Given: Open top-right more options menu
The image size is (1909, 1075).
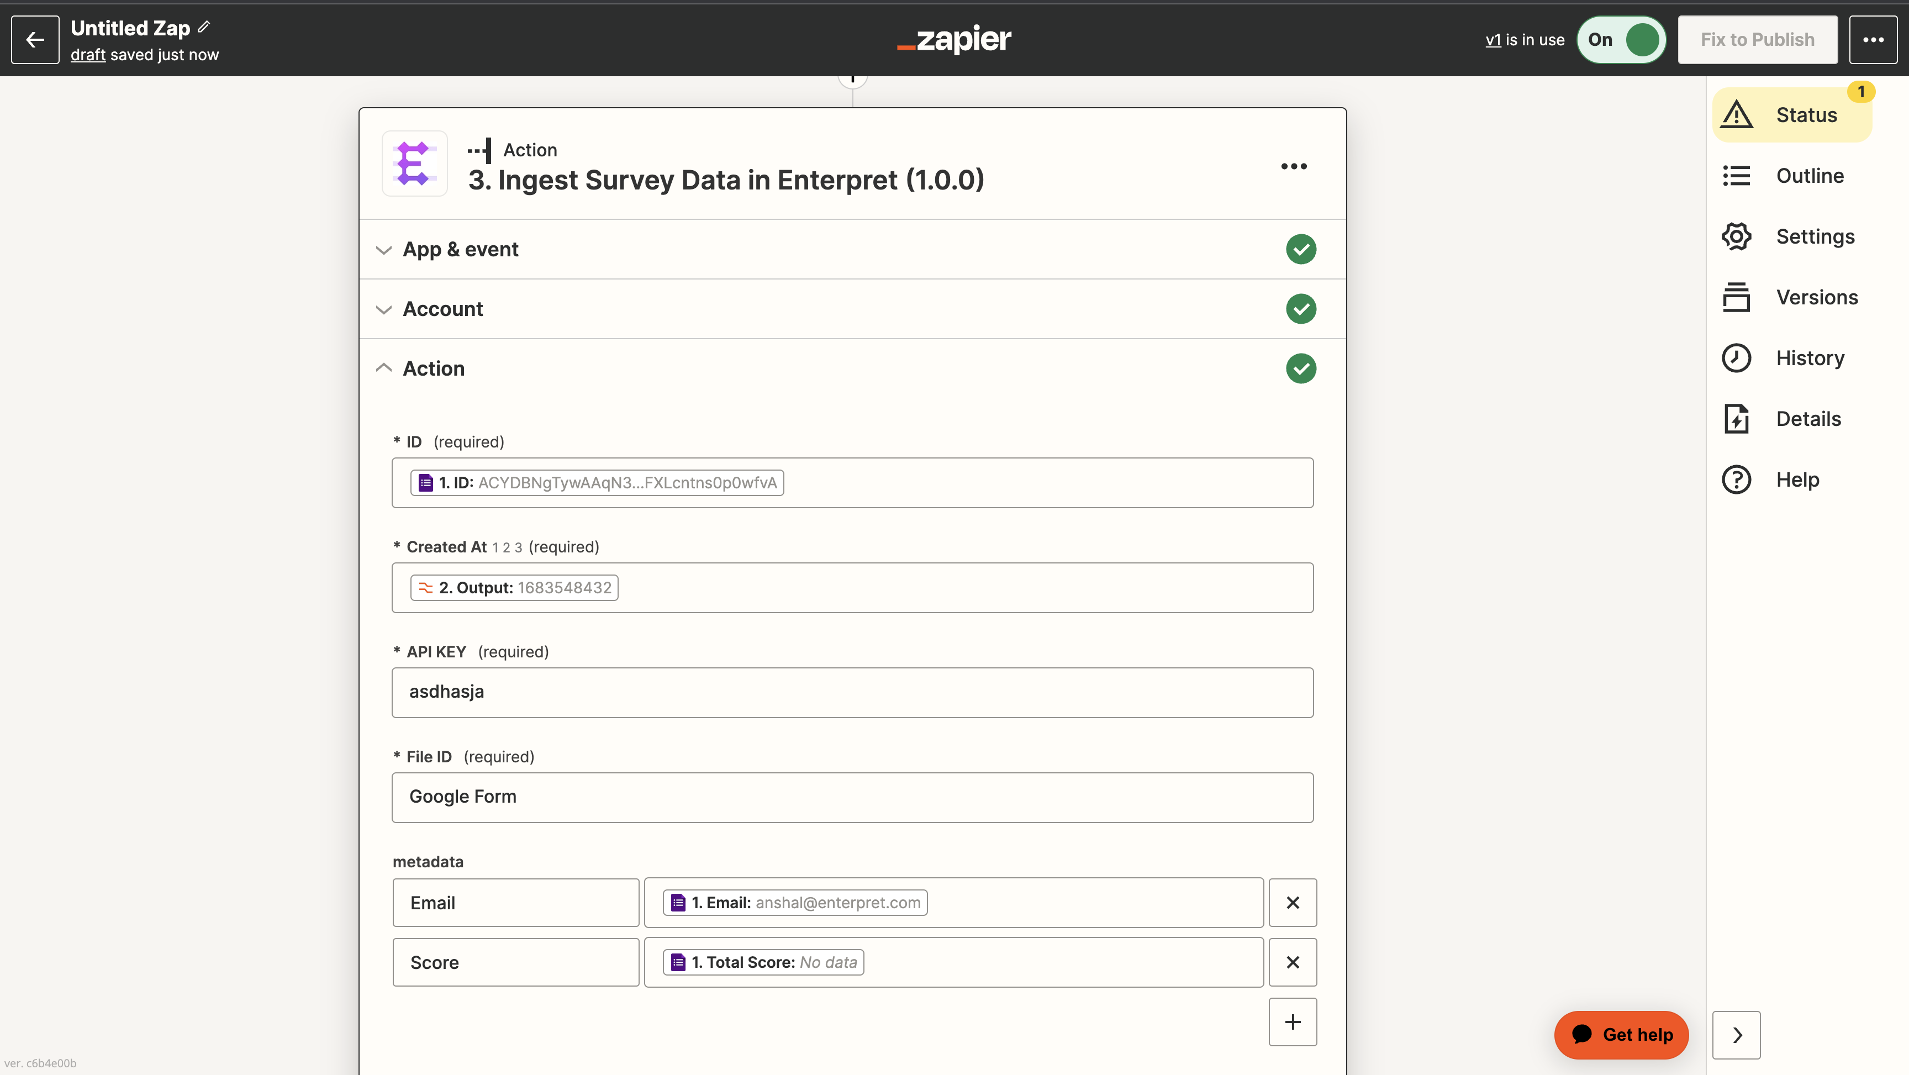Looking at the screenshot, I should coord(1874,39).
